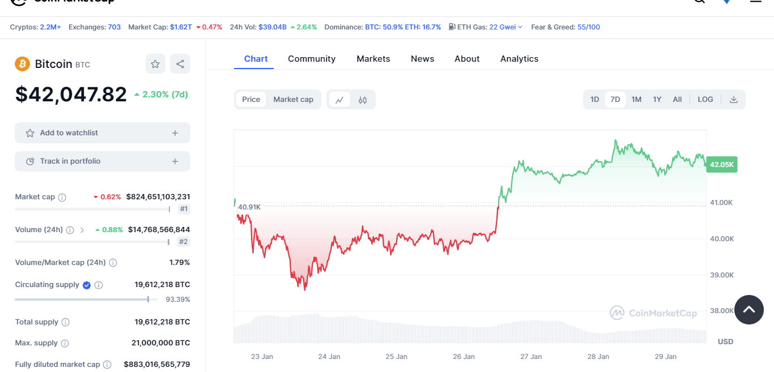Open Total supply info icon

(66, 322)
